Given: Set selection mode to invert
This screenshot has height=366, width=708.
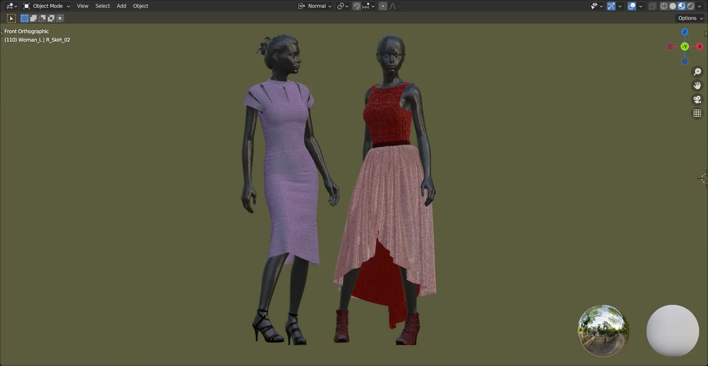Looking at the screenshot, I should tap(51, 18).
